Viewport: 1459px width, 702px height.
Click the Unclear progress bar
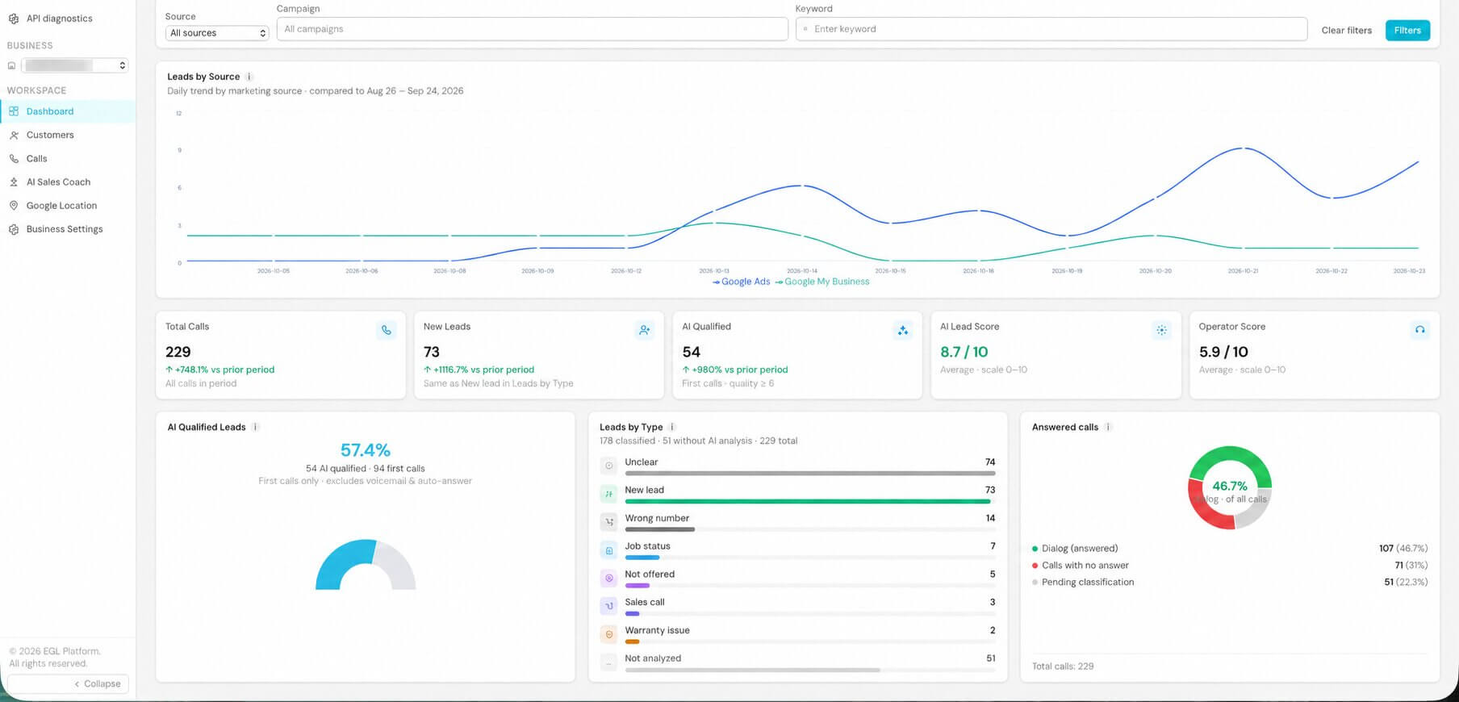click(810, 473)
